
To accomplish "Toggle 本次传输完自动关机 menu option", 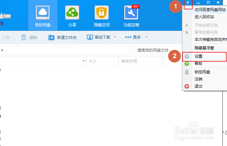I will tap(211, 39).
